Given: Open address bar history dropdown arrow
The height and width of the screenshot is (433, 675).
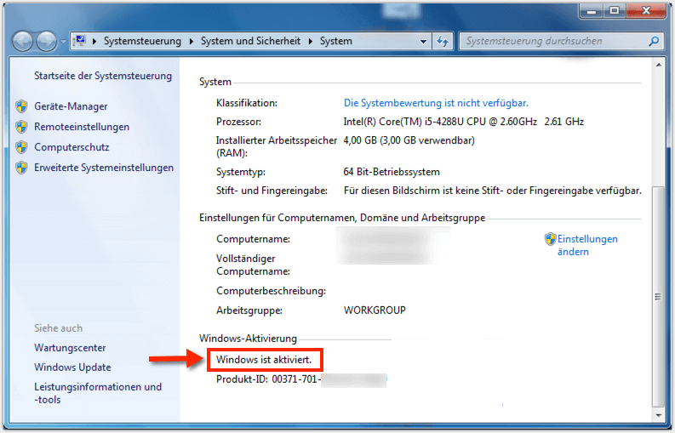Looking at the screenshot, I should (423, 42).
